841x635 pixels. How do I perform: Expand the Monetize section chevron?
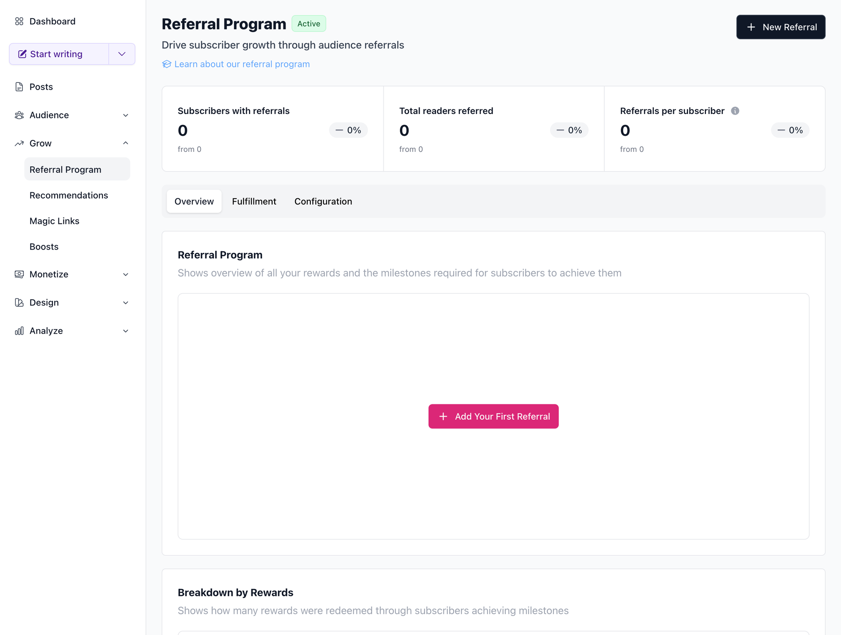(x=125, y=274)
